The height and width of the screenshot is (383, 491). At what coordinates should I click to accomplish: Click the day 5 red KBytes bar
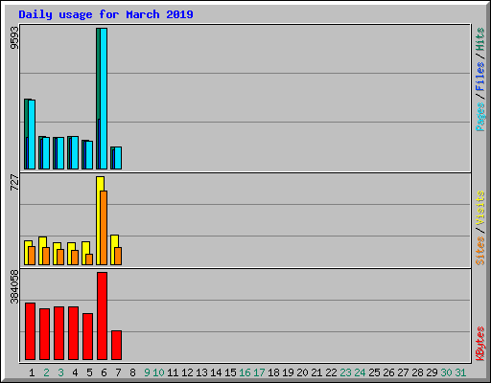point(87,337)
